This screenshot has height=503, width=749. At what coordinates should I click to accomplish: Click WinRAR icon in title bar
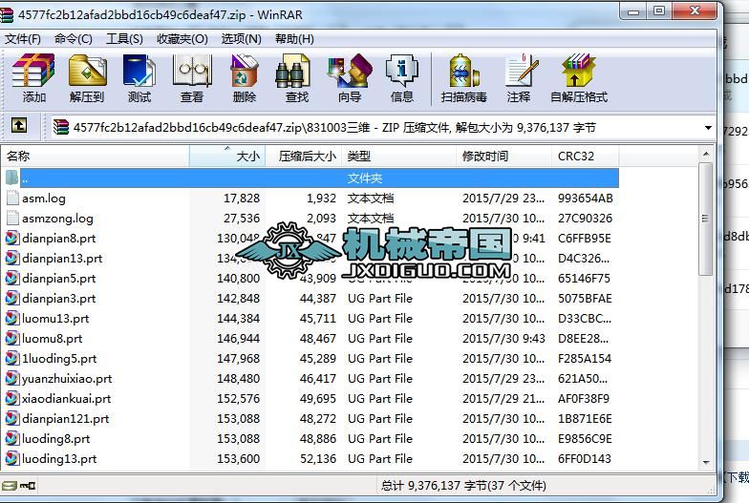[7, 14]
